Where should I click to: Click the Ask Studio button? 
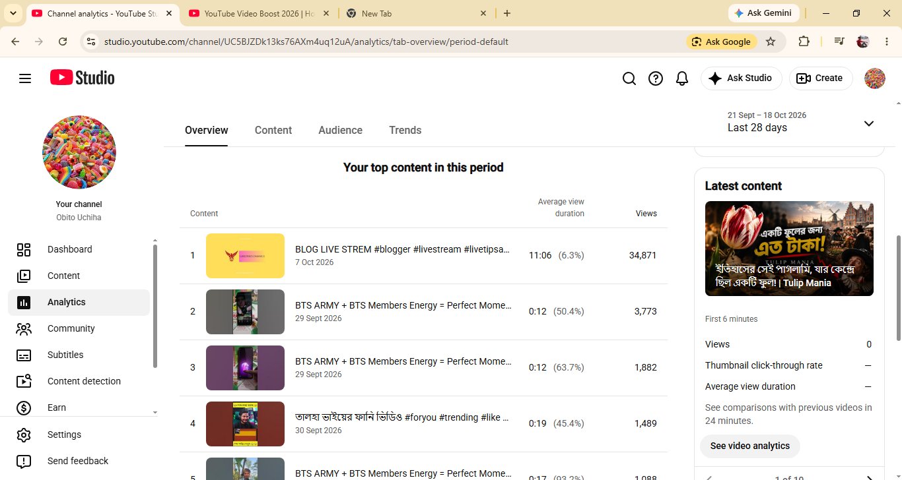point(741,78)
